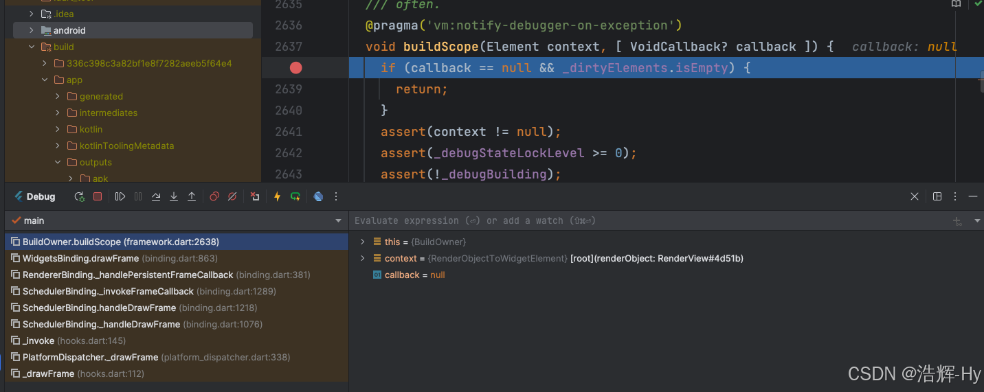
Task: Click the red-cross disconnect icon in debug toolbar
Action: (x=255, y=196)
